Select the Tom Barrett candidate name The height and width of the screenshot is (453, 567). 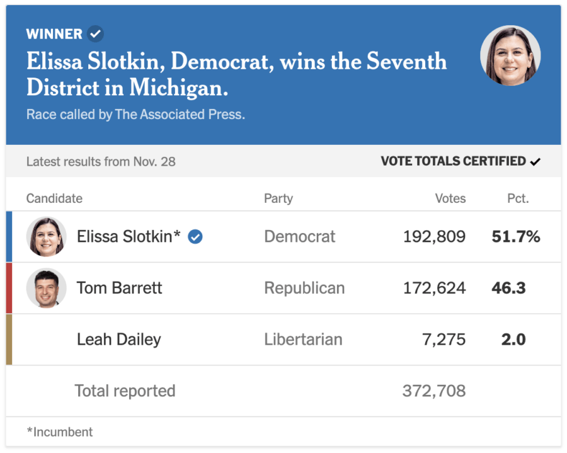pyautogui.click(x=119, y=288)
